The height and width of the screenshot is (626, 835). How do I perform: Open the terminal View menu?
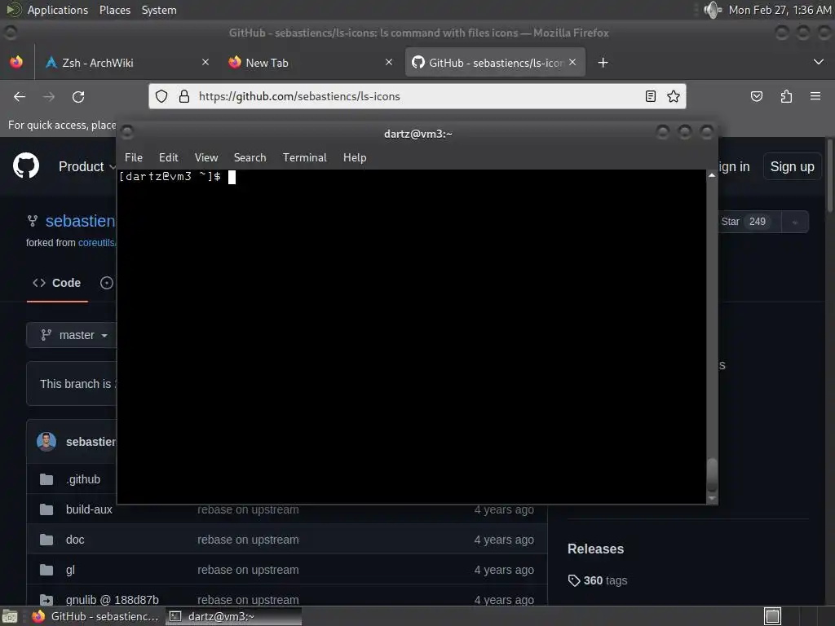tap(206, 157)
